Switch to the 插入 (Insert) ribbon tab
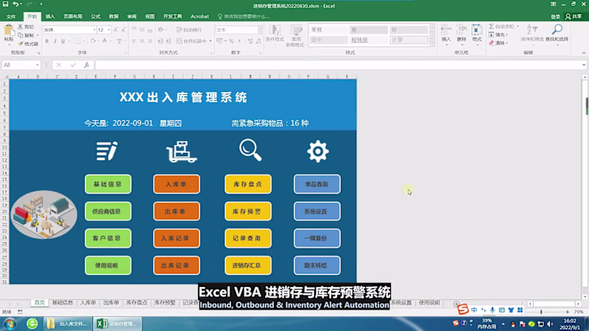Screen dimensions: 589x331 coord(50,16)
